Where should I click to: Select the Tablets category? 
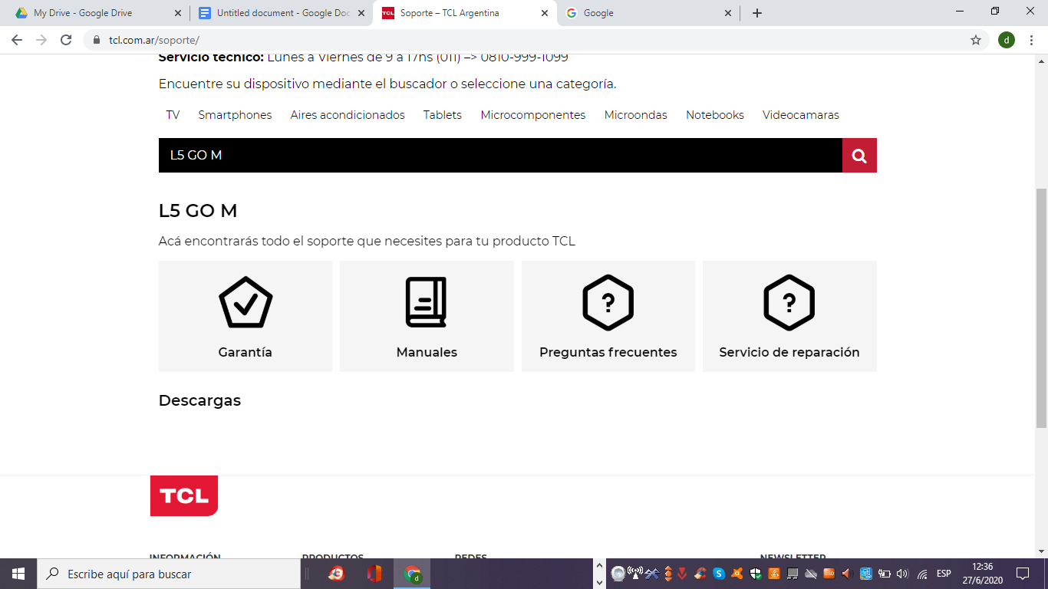(x=443, y=115)
